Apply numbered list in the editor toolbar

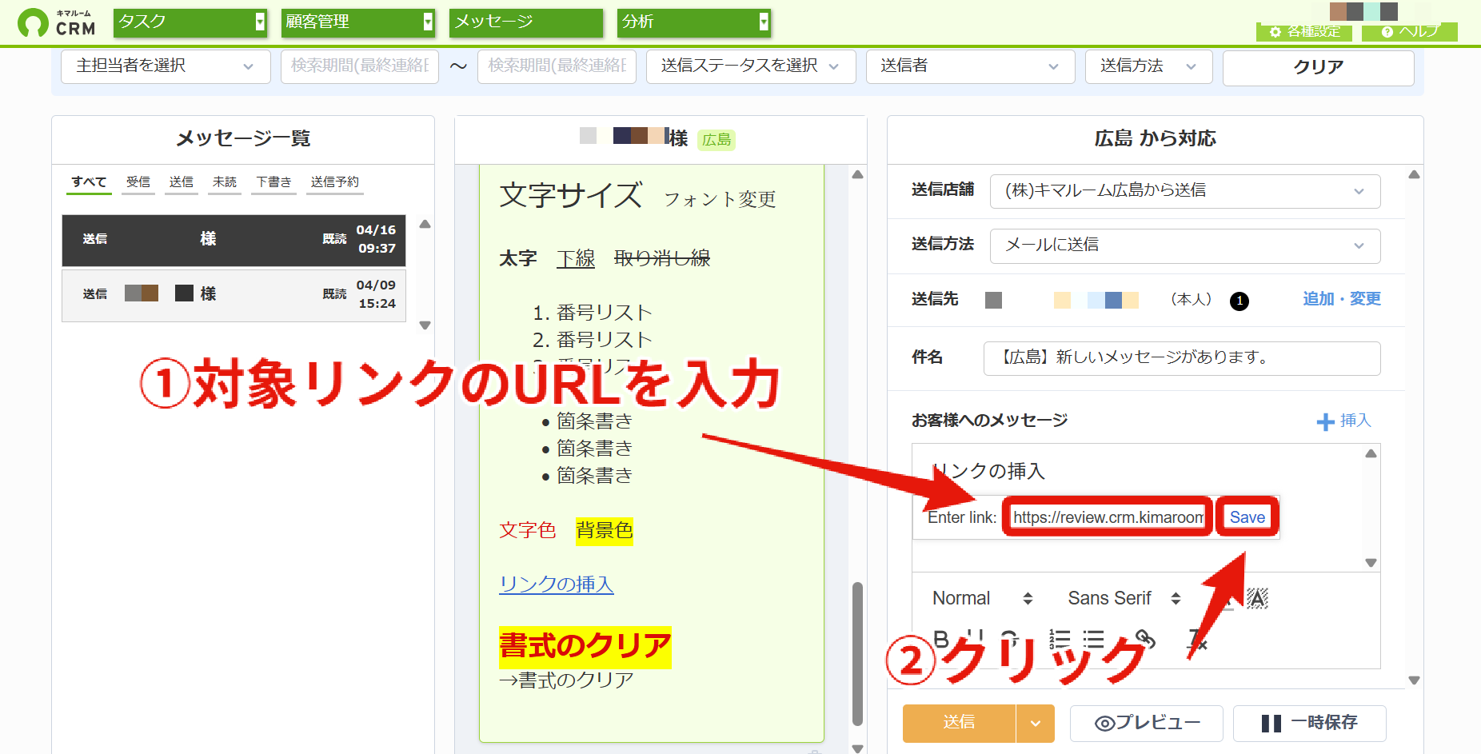(1060, 639)
